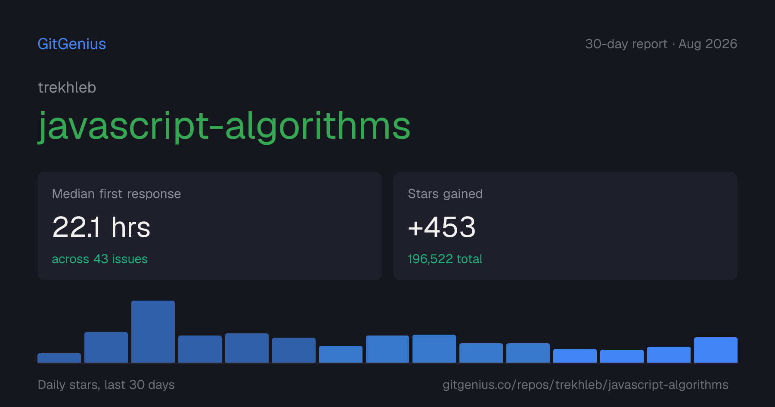Open the gitgenius.co/repos/trekhleb URL link
Screen dimensions: 775x407
586,385
